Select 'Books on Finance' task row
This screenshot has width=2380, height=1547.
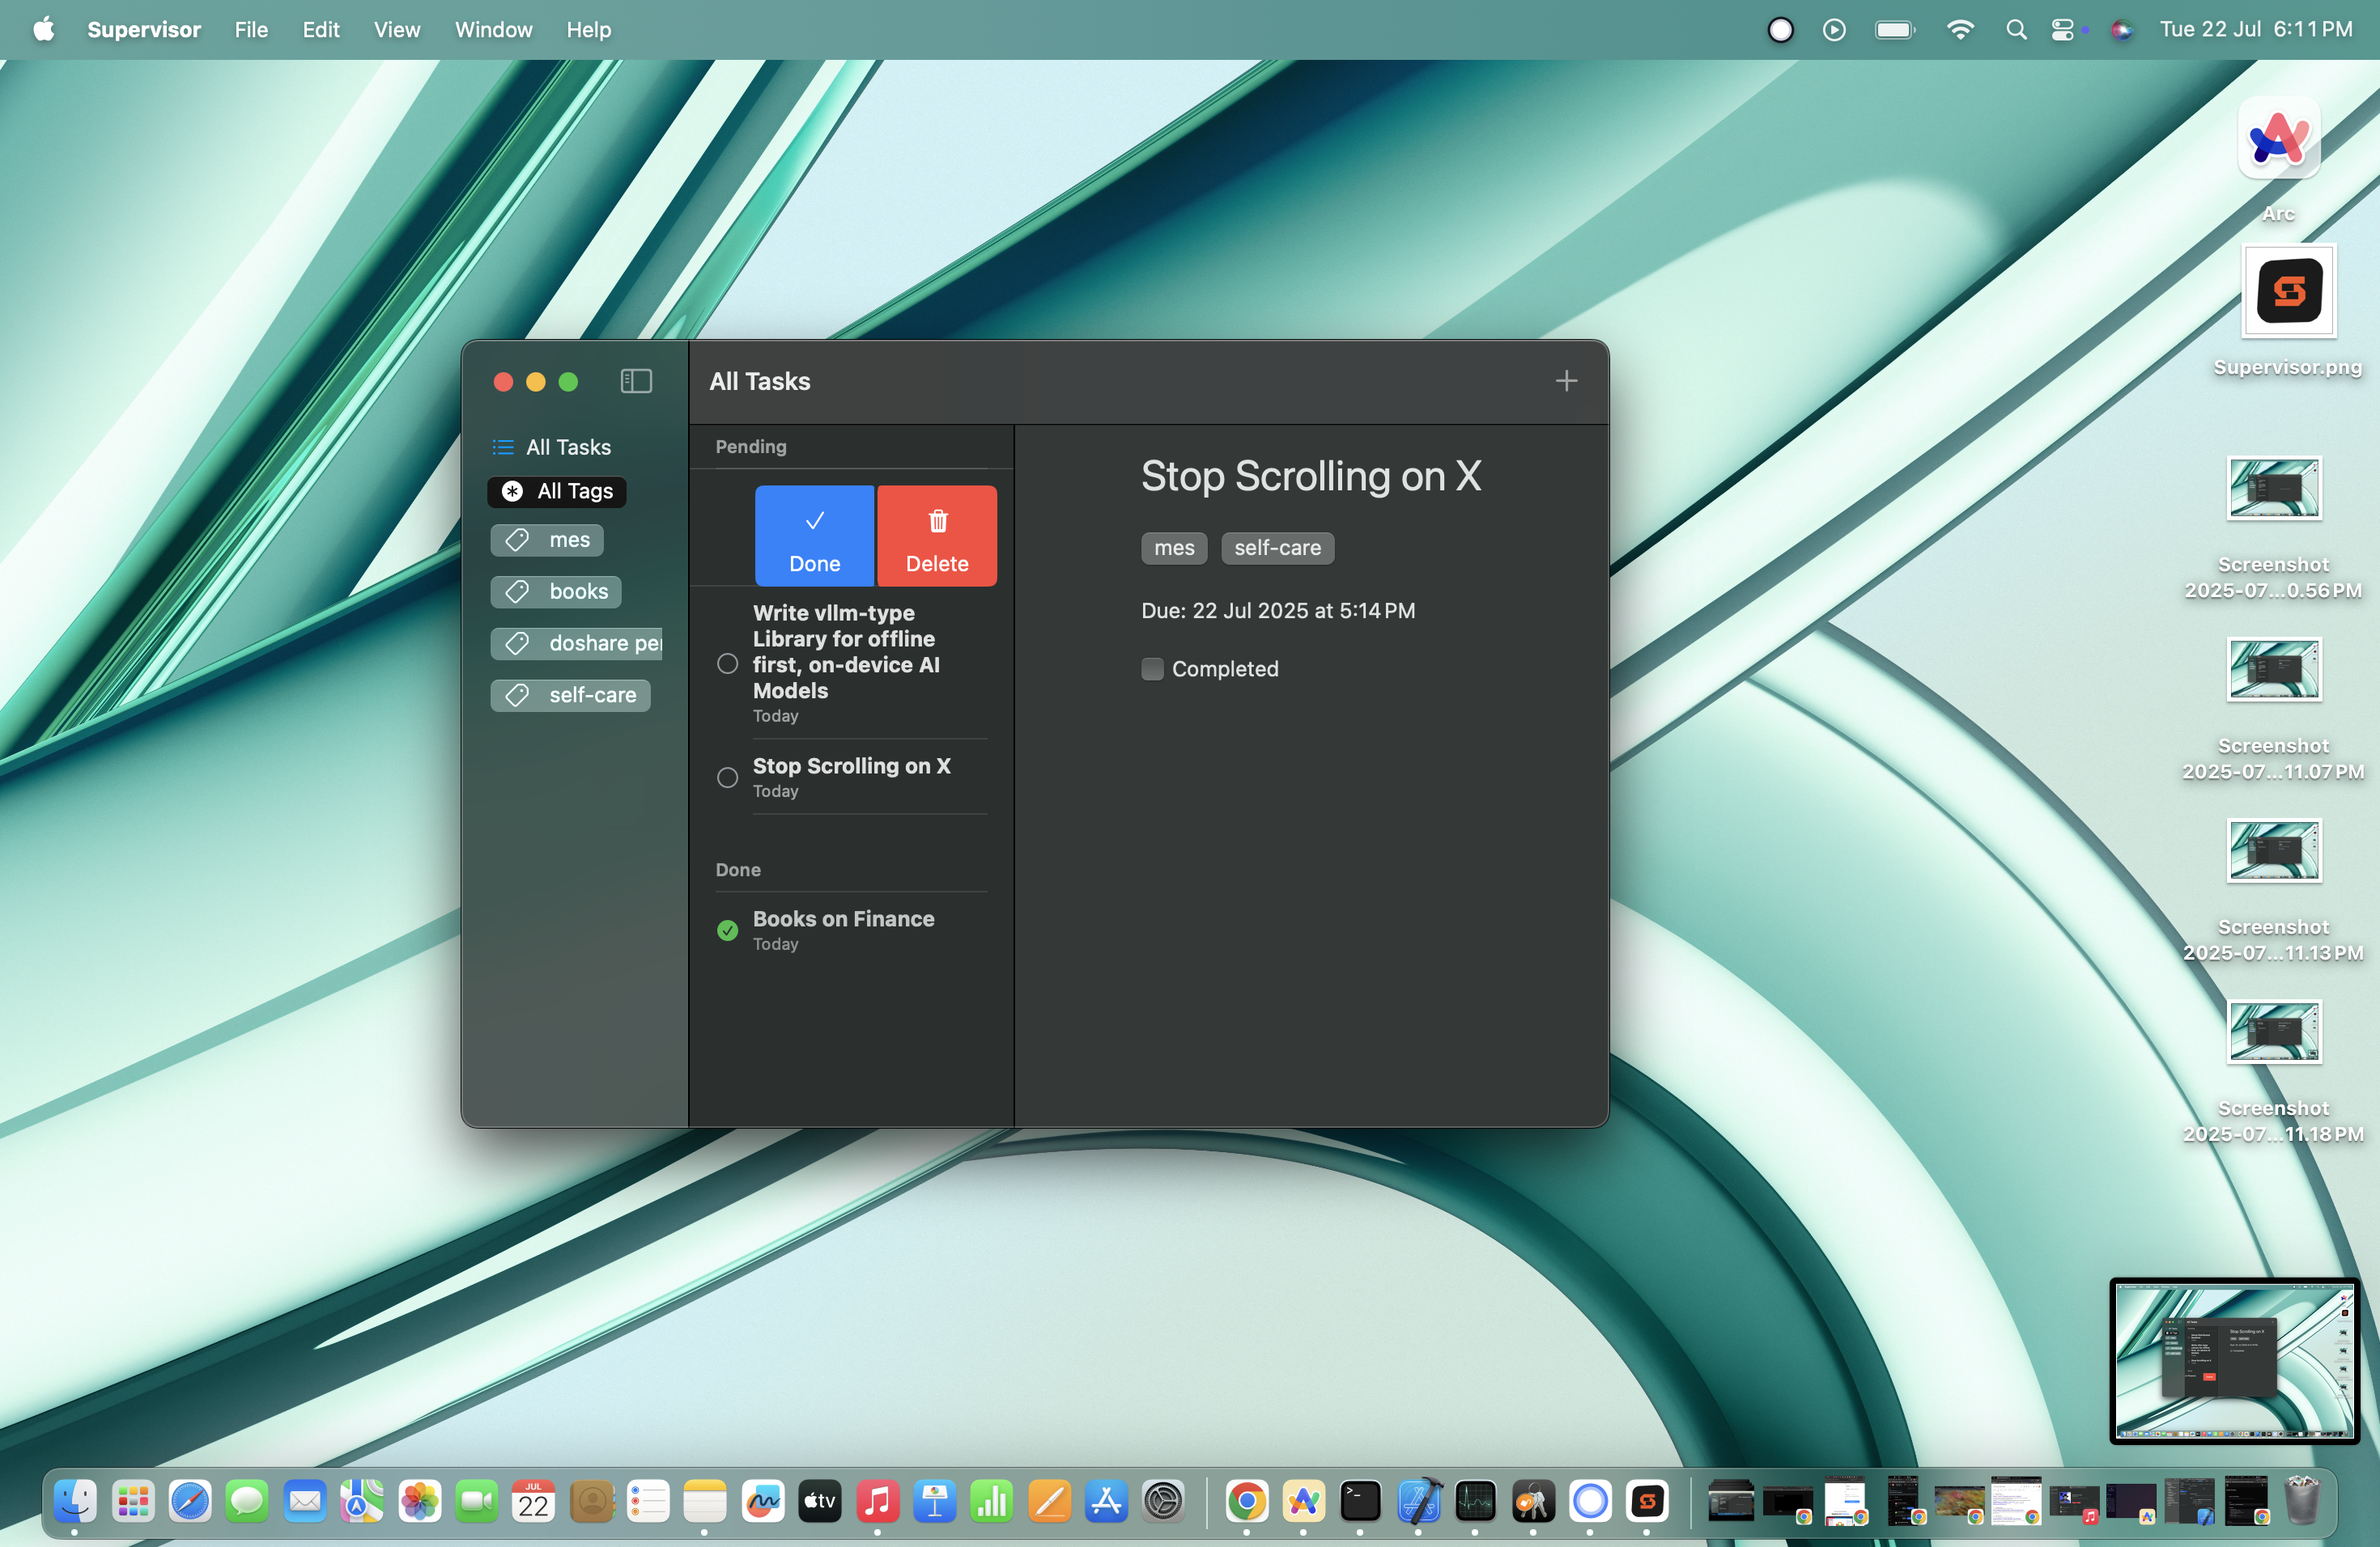click(x=851, y=930)
